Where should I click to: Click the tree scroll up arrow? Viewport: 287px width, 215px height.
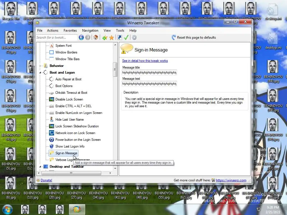(x=115, y=45)
